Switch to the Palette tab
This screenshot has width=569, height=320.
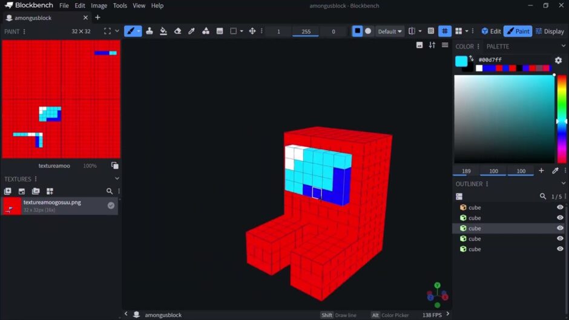click(498, 47)
